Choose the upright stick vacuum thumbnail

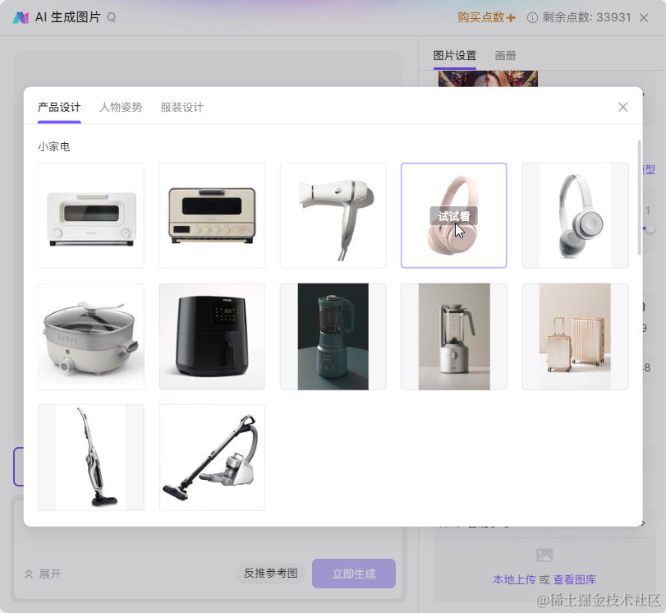(91, 458)
